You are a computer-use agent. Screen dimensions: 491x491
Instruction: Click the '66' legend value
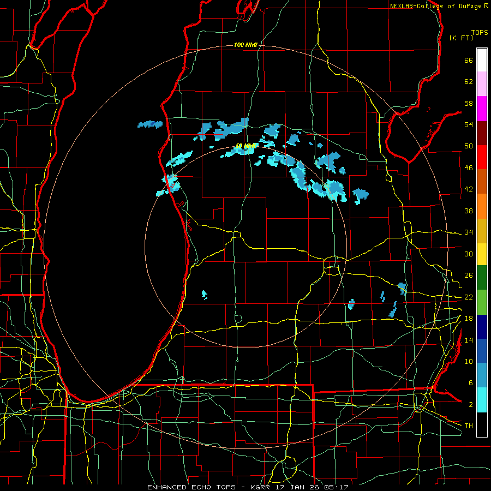[x=469, y=60]
